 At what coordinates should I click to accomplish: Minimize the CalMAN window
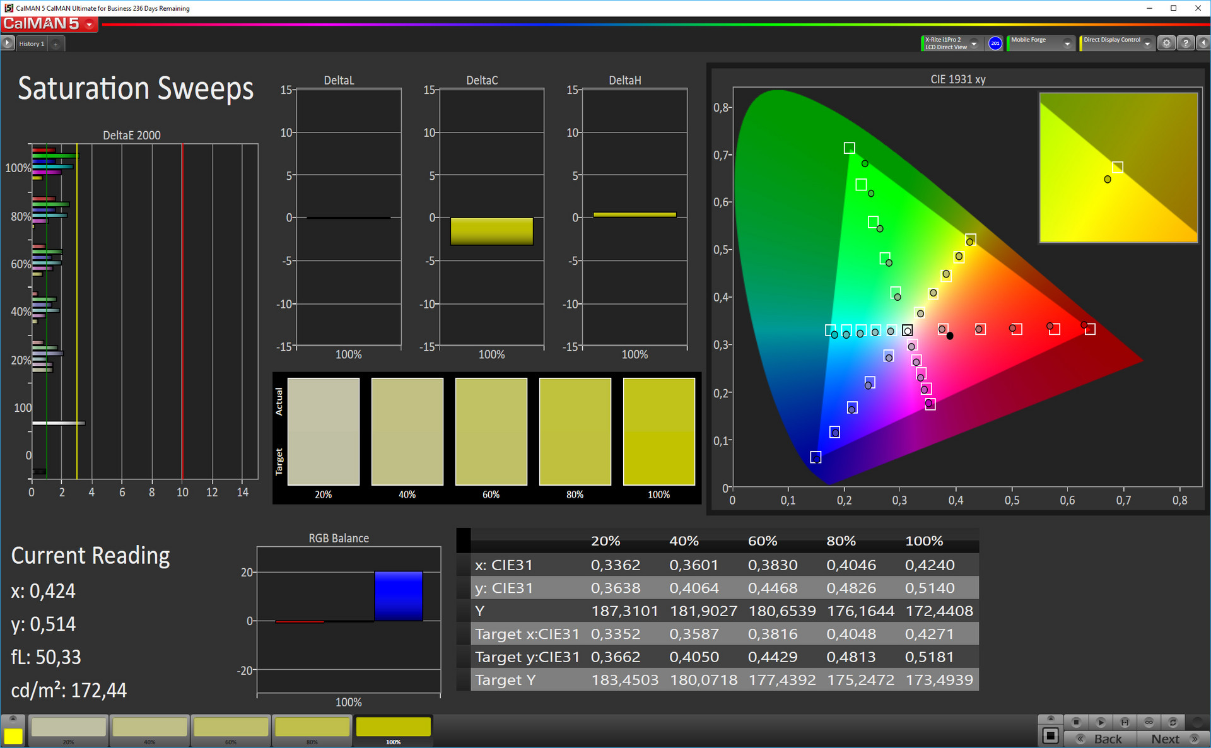[1149, 8]
